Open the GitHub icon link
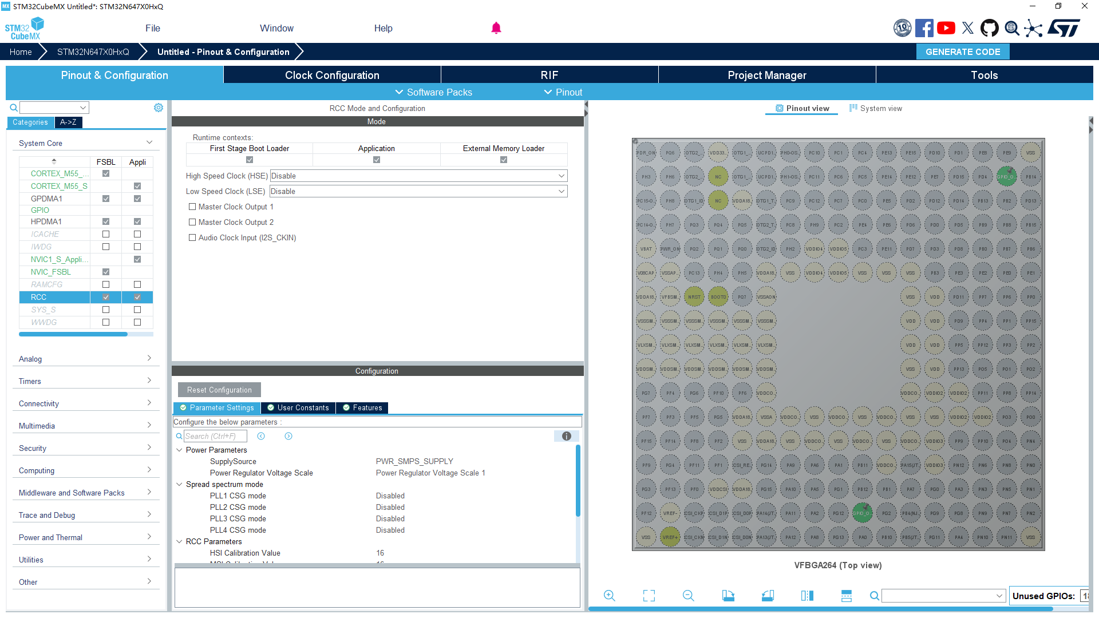This screenshot has height=618, width=1099. (990, 28)
